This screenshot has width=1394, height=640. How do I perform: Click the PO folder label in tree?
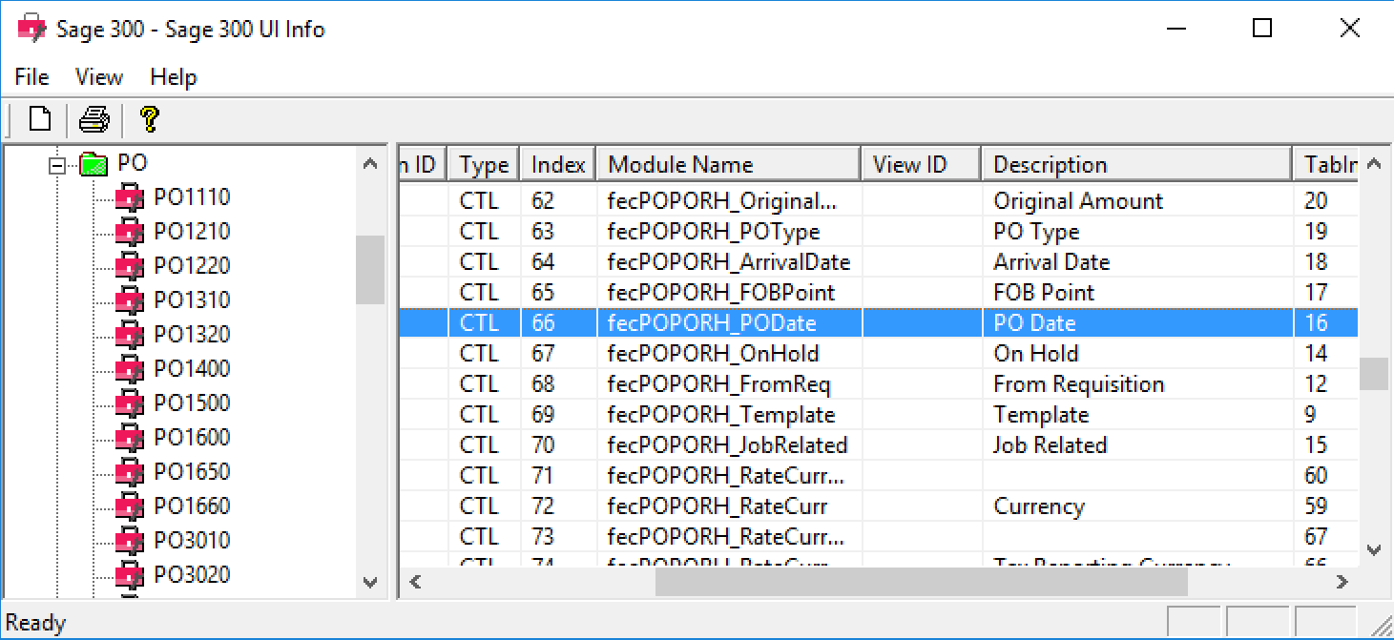click(133, 163)
